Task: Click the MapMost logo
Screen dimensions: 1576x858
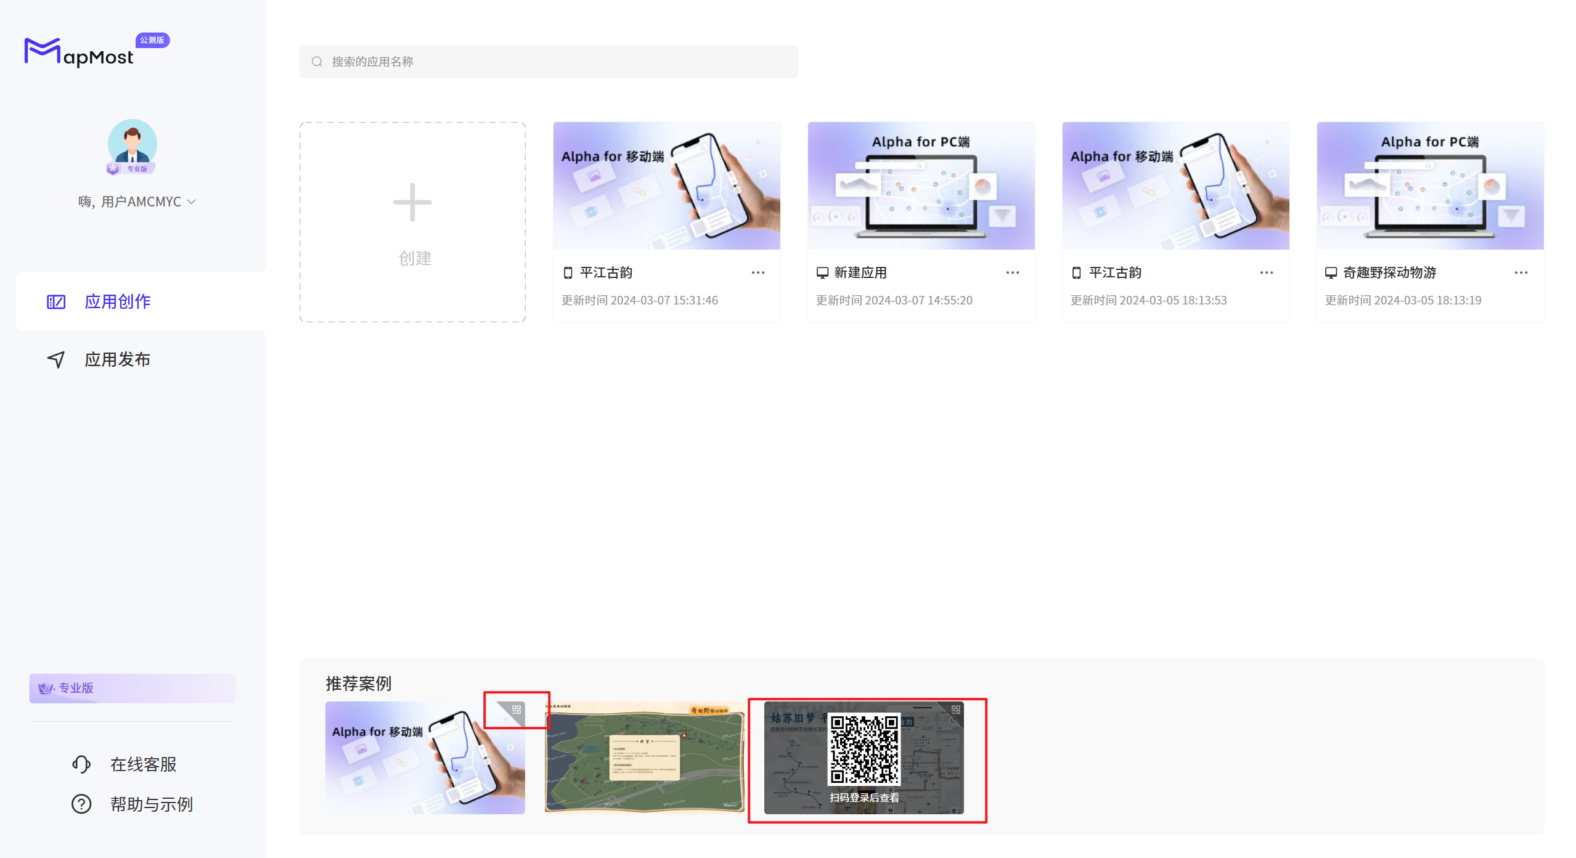Action: (x=78, y=52)
